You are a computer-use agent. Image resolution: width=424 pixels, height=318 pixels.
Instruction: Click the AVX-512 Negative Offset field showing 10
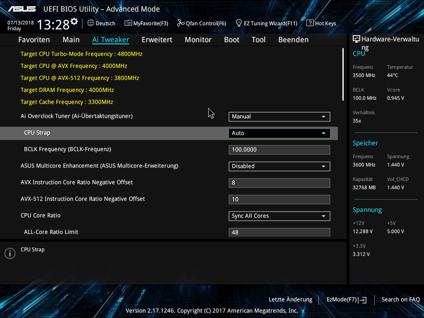[279, 200]
